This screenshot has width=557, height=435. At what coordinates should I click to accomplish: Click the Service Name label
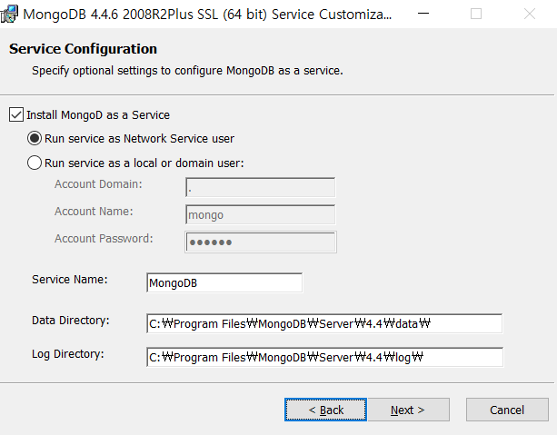tap(70, 280)
